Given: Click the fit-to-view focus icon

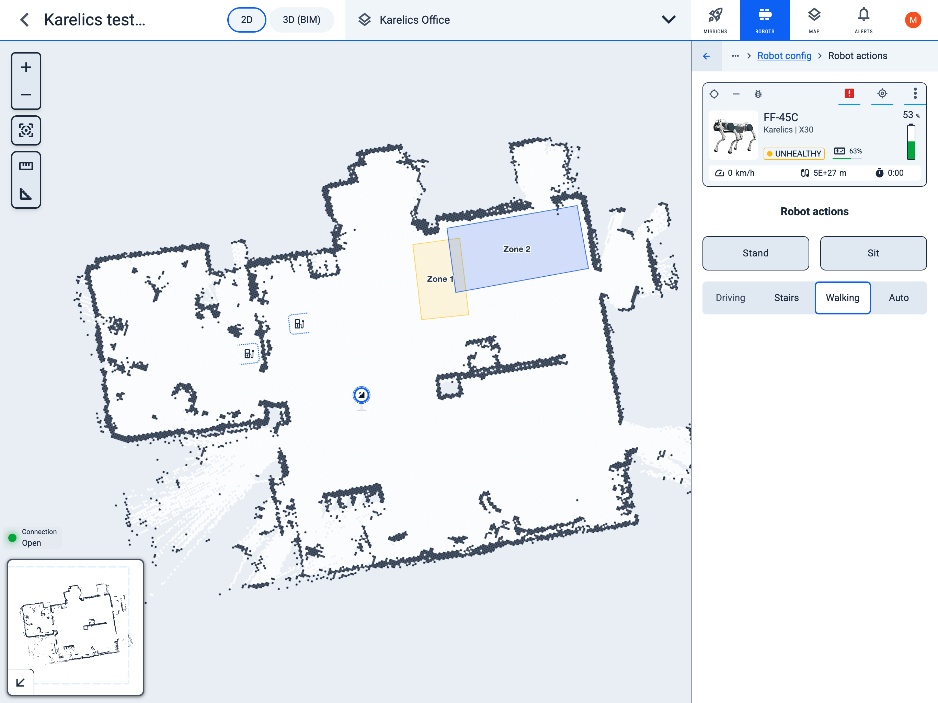Looking at the screenshot, I should (x=26, y=130).
